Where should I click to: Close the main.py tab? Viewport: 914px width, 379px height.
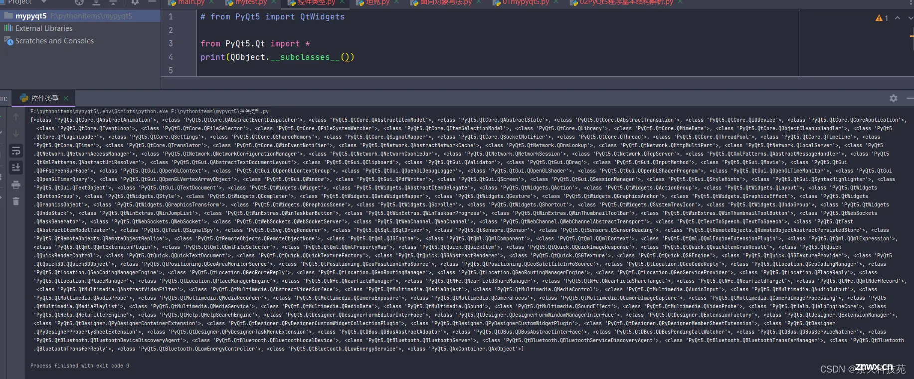point(211,2)
